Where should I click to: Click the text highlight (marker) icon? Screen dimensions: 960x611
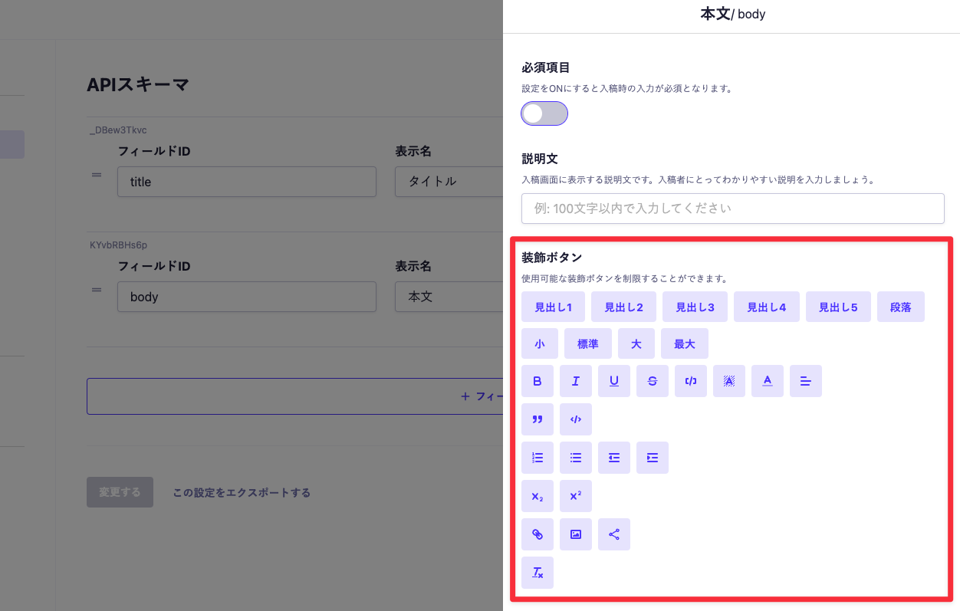point(729,381)
